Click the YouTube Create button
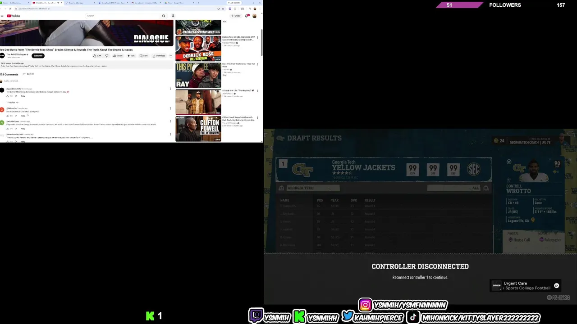Image resolution: width=577 pixels, height=324 pixels. click(236, 16)
